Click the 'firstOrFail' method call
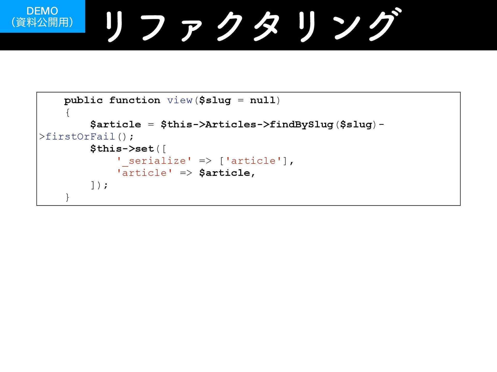The image size is (497, 372). point(80,136)
